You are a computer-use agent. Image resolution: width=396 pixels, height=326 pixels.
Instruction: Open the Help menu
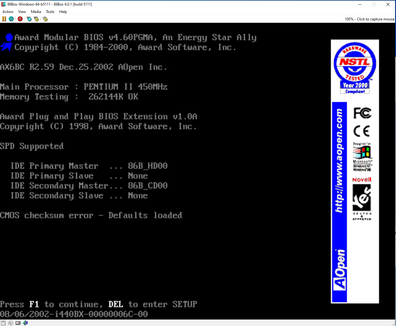tap(63, 12)
